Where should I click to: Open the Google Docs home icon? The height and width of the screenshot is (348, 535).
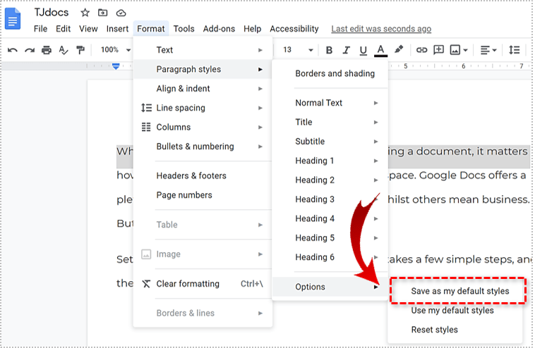coord(14,19)
